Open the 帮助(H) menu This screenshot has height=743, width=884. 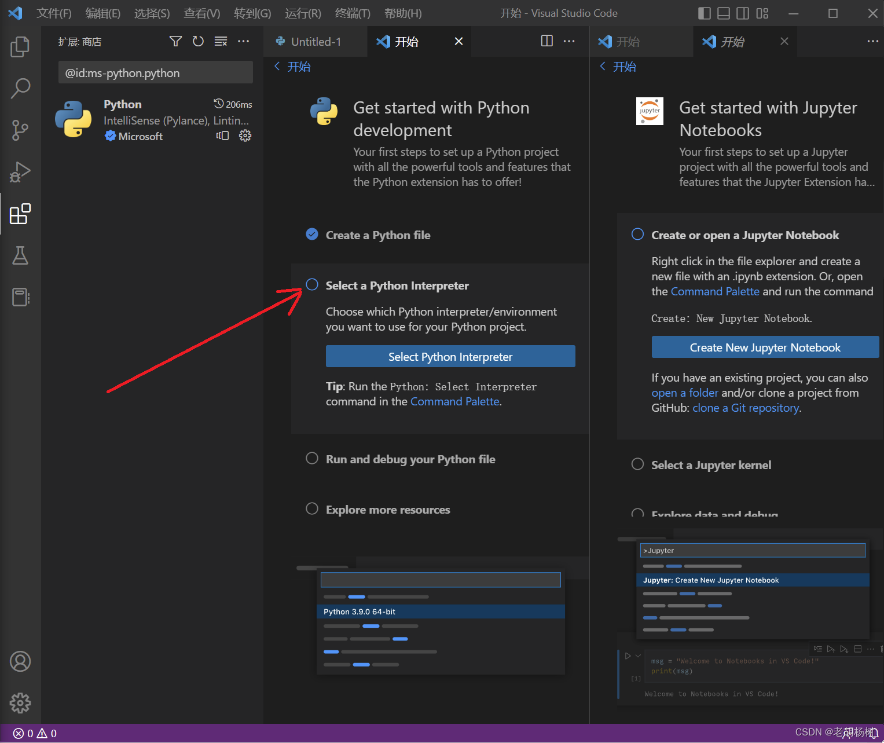(x=403, y=13)
